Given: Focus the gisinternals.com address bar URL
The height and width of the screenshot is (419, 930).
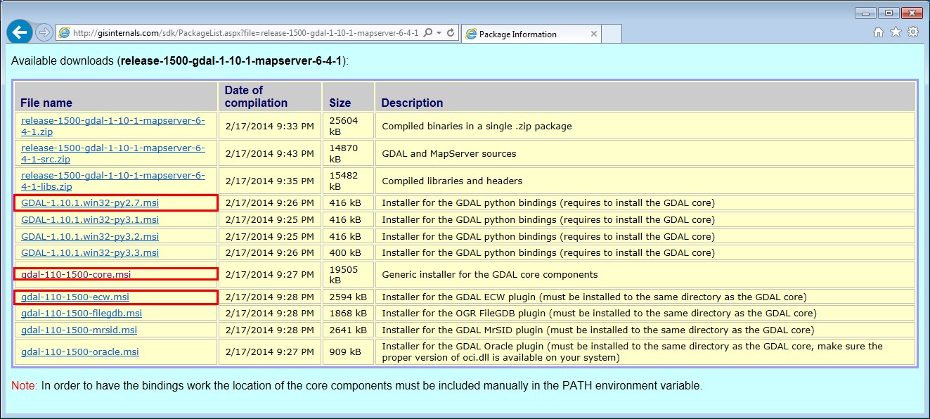Looking at the screenshot, I should (245, 33).
